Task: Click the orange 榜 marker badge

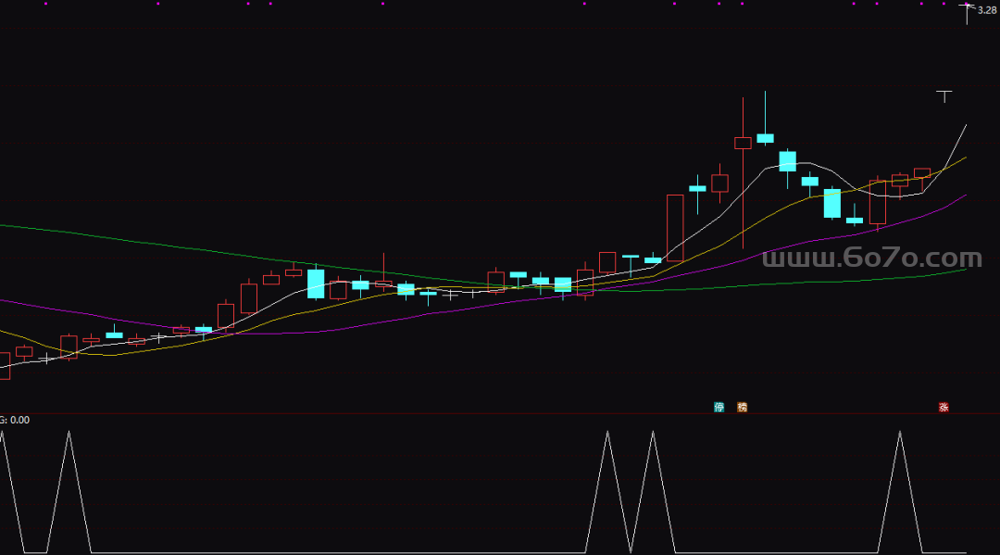Action: tap(742, 407)
